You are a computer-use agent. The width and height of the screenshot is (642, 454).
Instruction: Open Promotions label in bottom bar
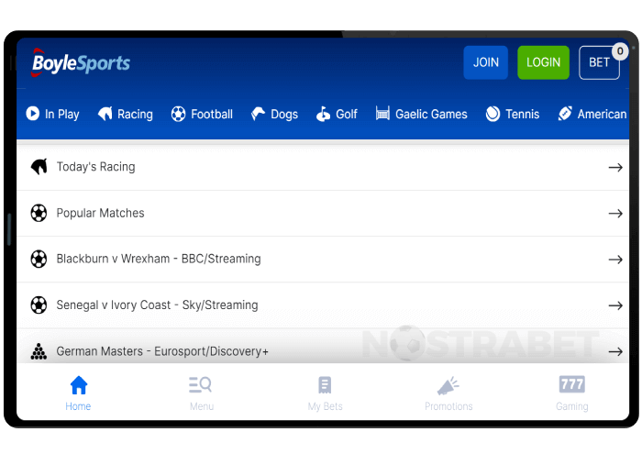448,406
